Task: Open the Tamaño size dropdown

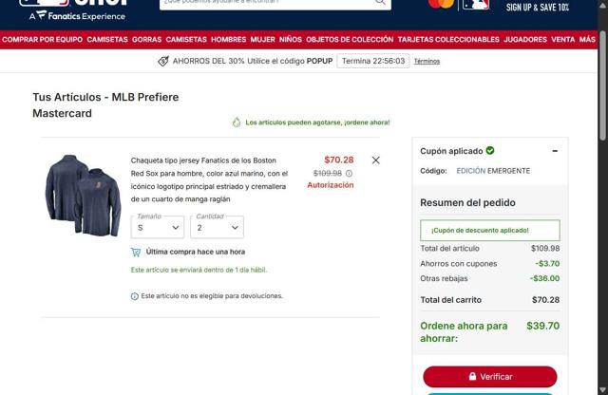Action: (158, 227)
